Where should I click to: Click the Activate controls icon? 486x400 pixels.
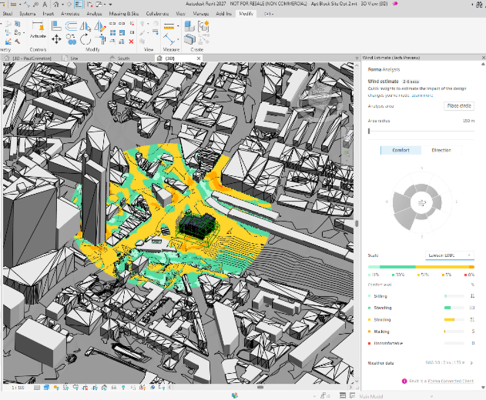click(38, 27)
